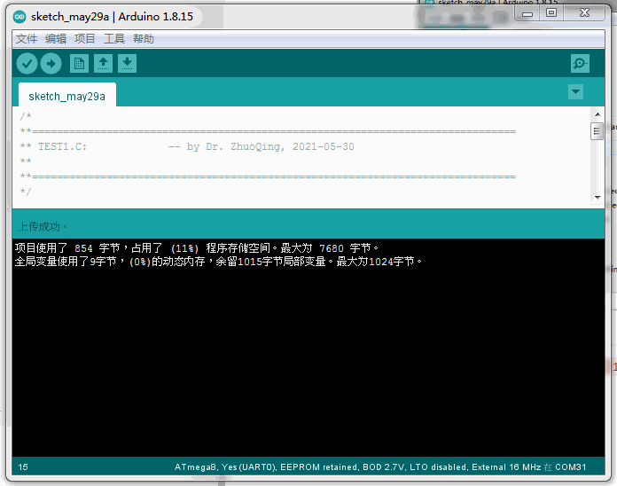Upload the sketch with the arrow button
617x486 pixels.
51,63
